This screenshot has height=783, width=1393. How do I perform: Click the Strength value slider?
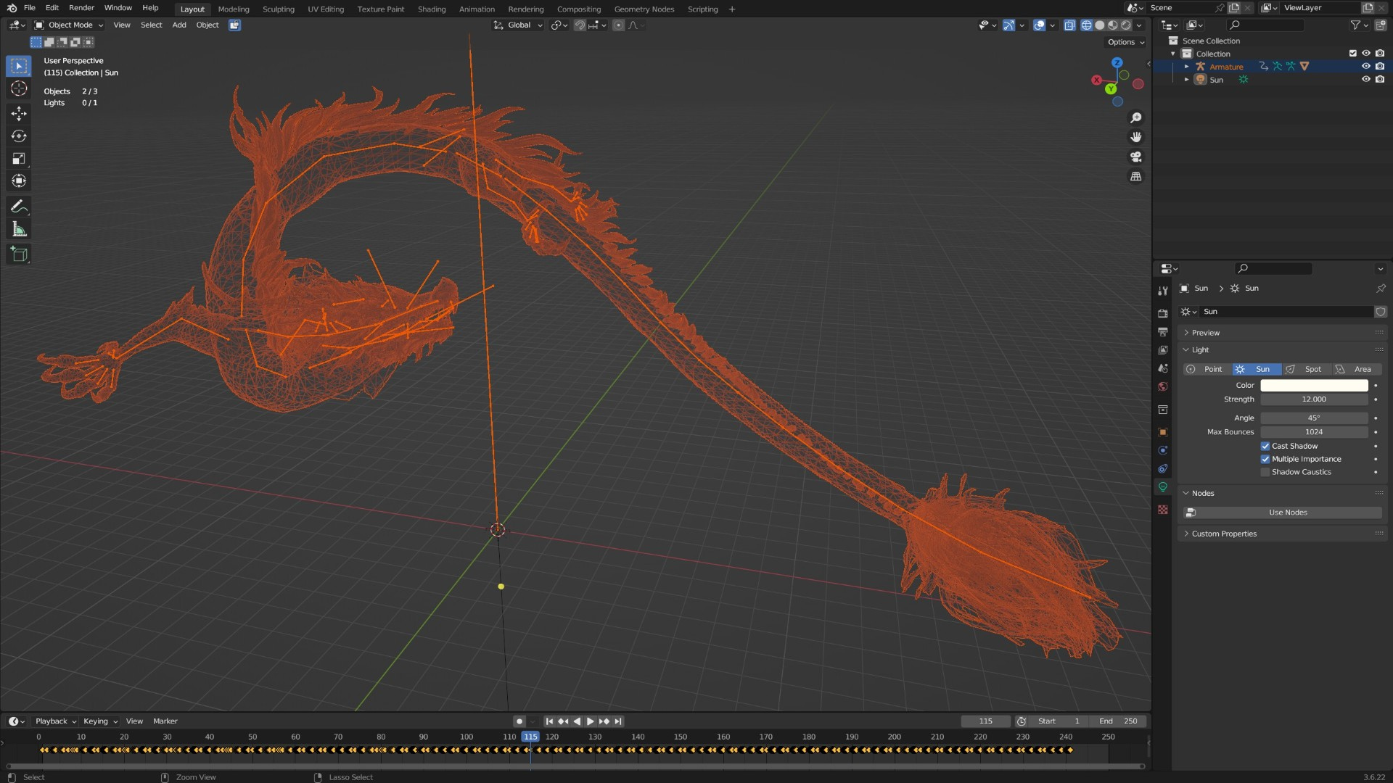(x=1314, y=399)
